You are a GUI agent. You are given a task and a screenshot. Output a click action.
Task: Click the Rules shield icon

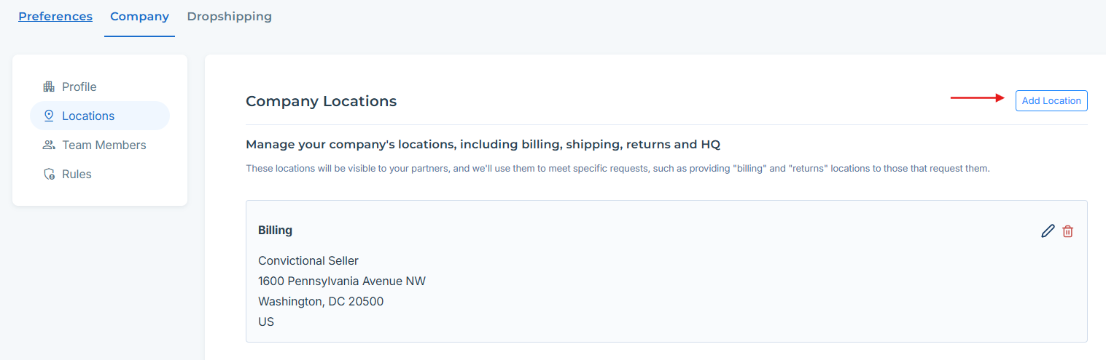[49, 174]
